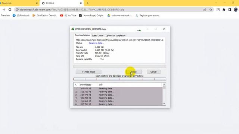Minimize the download dialog
Image resolution: width=239 pixels, height=134 pixels.
coord(148,29)
